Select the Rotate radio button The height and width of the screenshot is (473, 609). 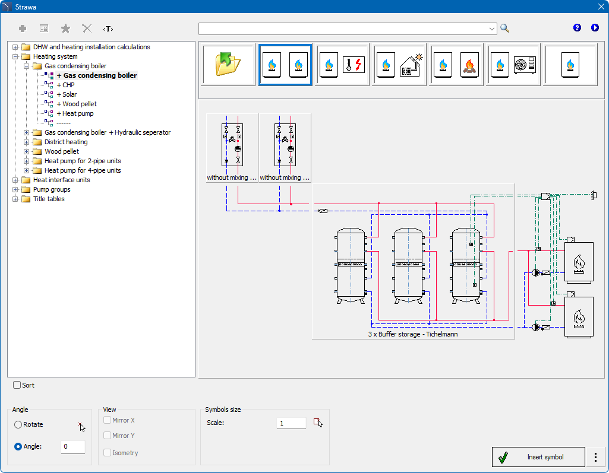click(18, 425)
